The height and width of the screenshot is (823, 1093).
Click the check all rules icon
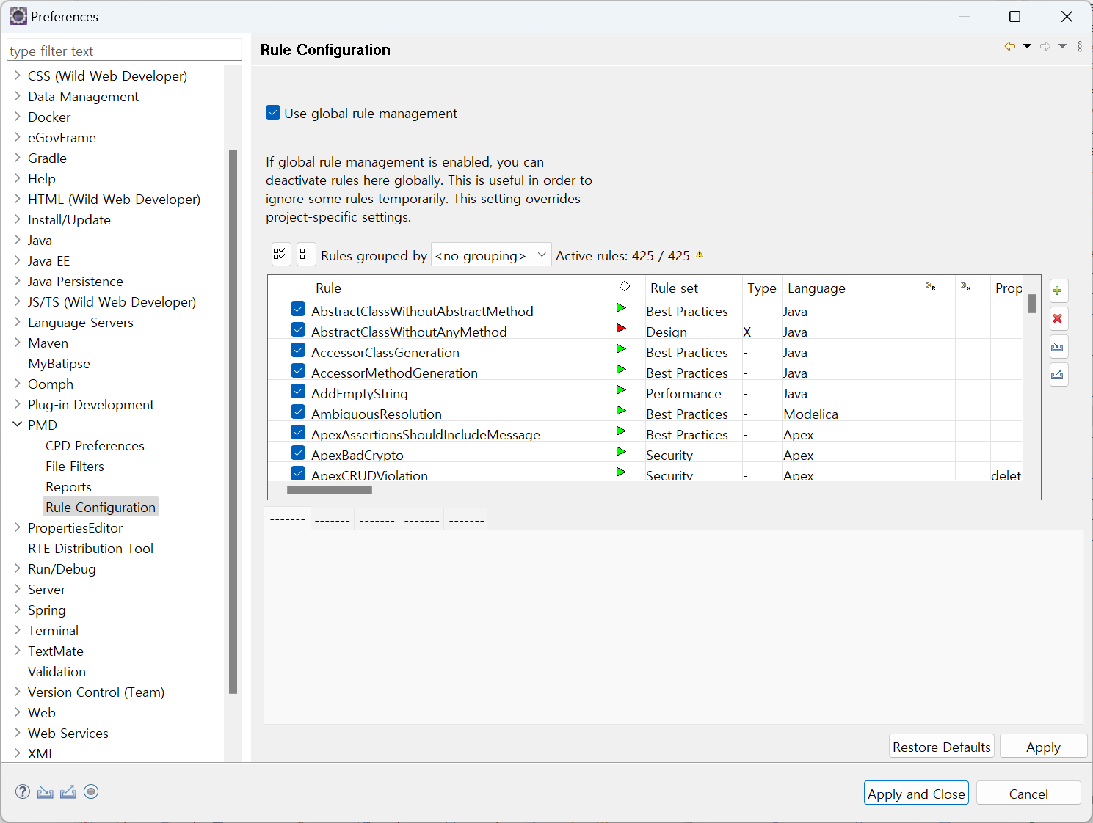coord(280,255)
